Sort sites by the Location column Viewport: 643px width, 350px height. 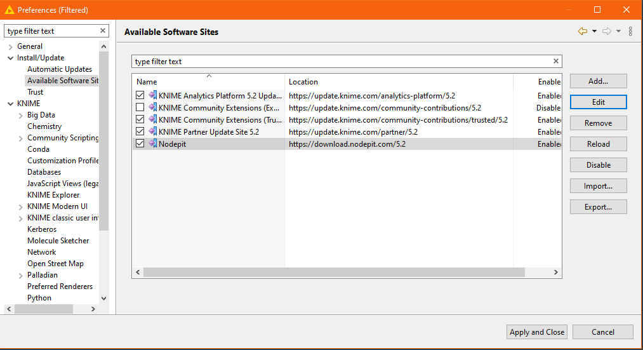coord(399,82)
